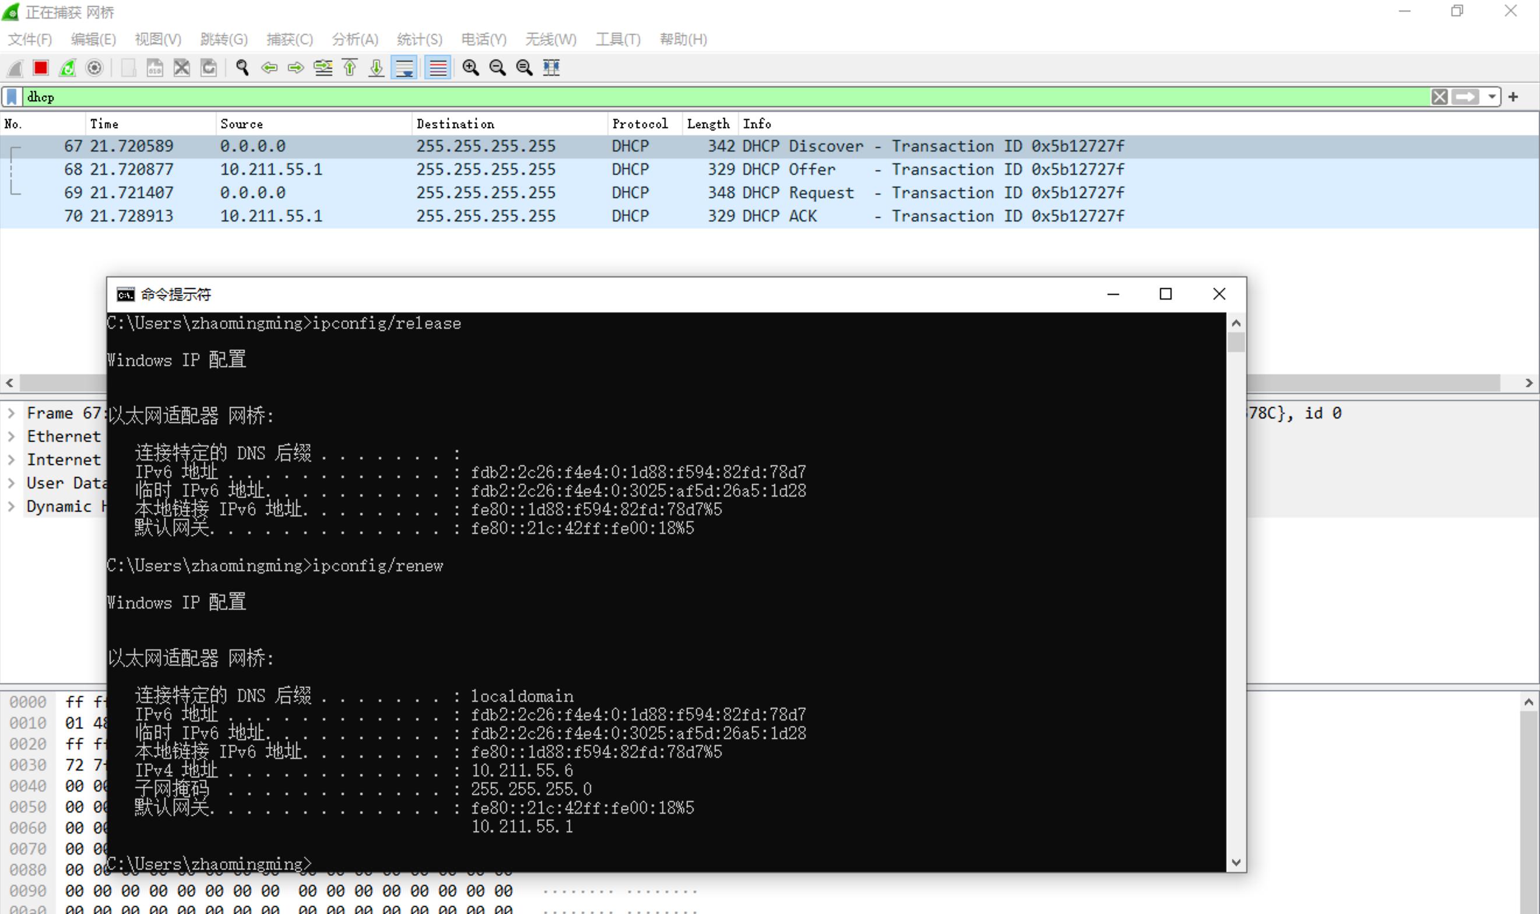The width and height of the screenshot is (1540, 914).
Task: Open the 分析(A) menu
Action: 354,40
